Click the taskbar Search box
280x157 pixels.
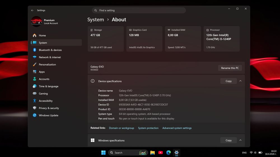coord(128,153)
